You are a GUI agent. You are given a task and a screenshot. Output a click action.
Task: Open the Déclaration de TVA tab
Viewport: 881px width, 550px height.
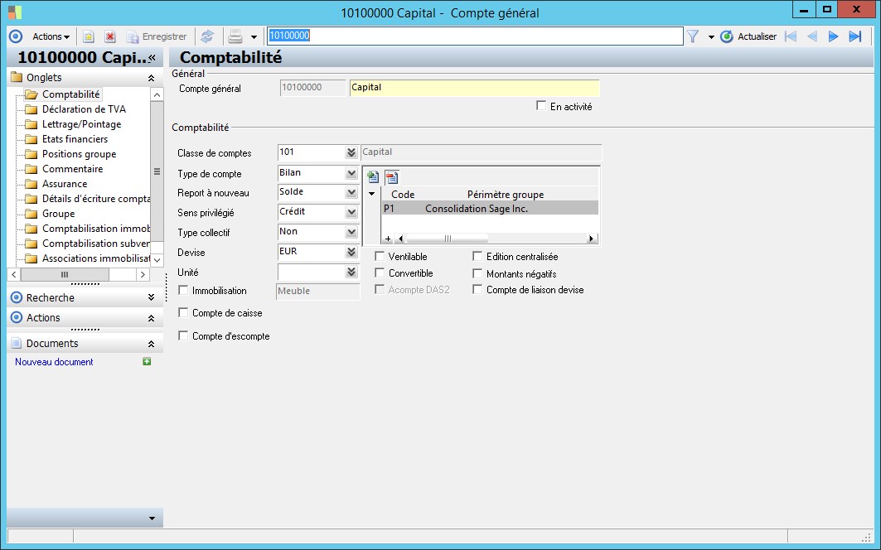click(x=84, y=109)
